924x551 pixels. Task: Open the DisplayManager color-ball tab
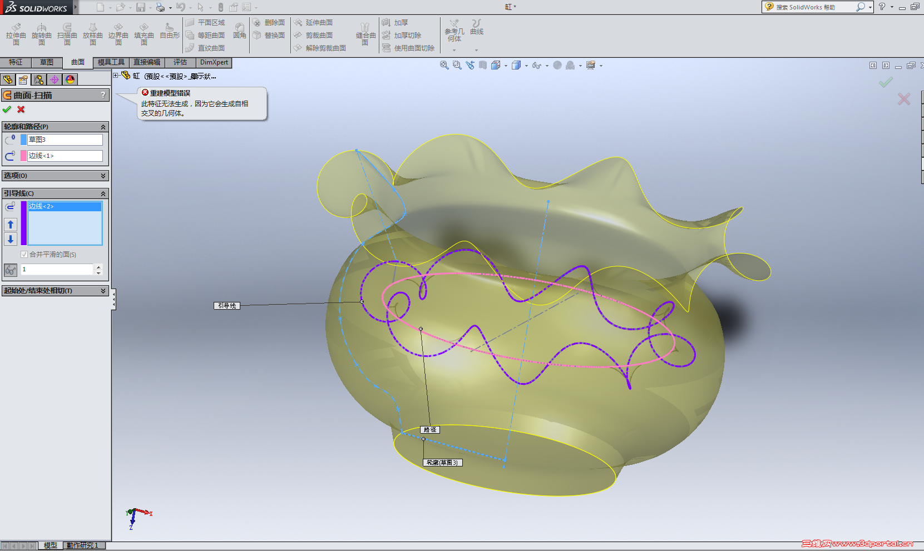(x=70, y=80)
